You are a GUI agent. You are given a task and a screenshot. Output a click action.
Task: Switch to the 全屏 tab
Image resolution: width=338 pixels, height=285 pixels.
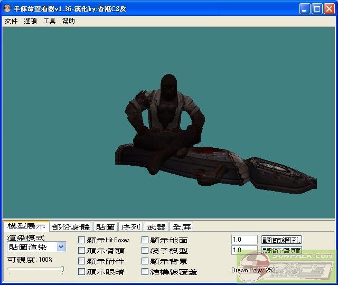(x=181, y=227)
